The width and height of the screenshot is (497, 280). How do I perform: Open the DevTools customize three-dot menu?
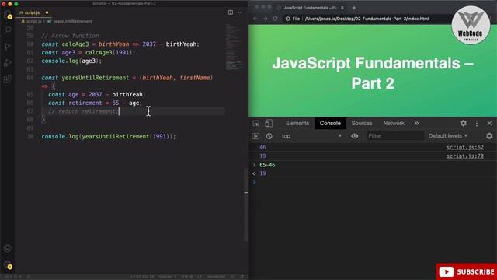(477, 123)
